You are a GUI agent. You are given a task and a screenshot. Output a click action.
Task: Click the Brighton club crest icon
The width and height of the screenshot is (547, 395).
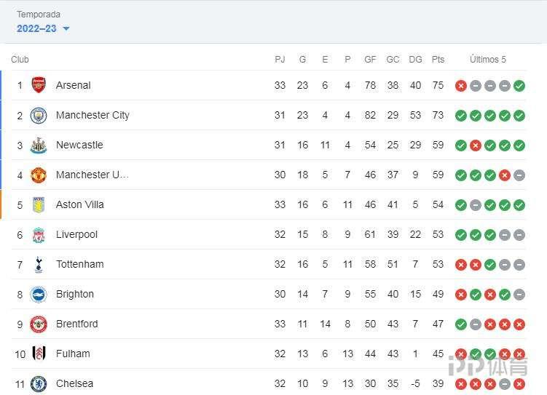click(39, 294)
